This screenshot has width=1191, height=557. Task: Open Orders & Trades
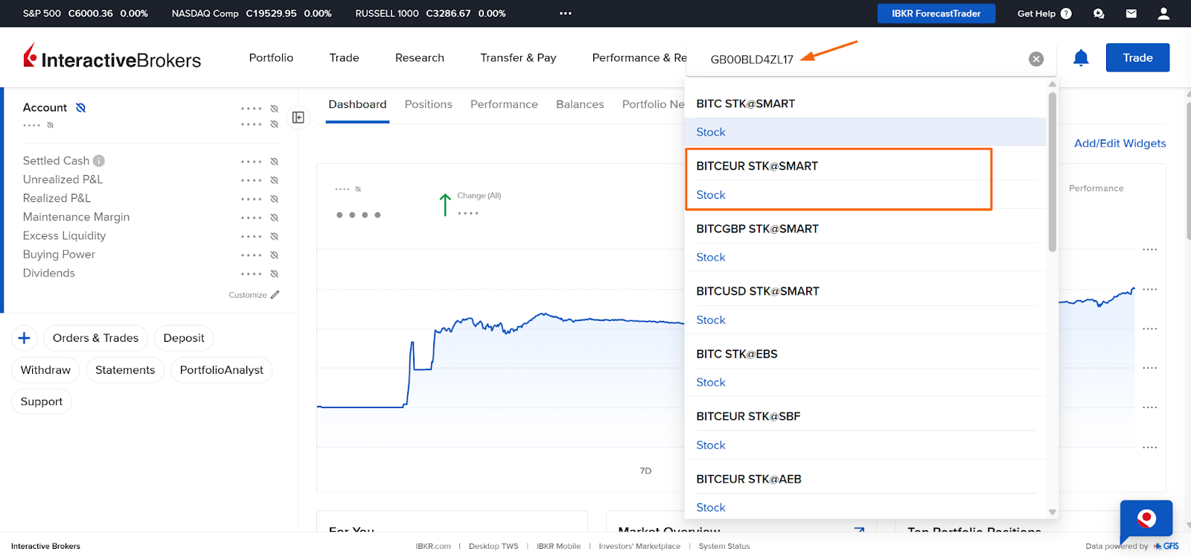pos(95,338)
